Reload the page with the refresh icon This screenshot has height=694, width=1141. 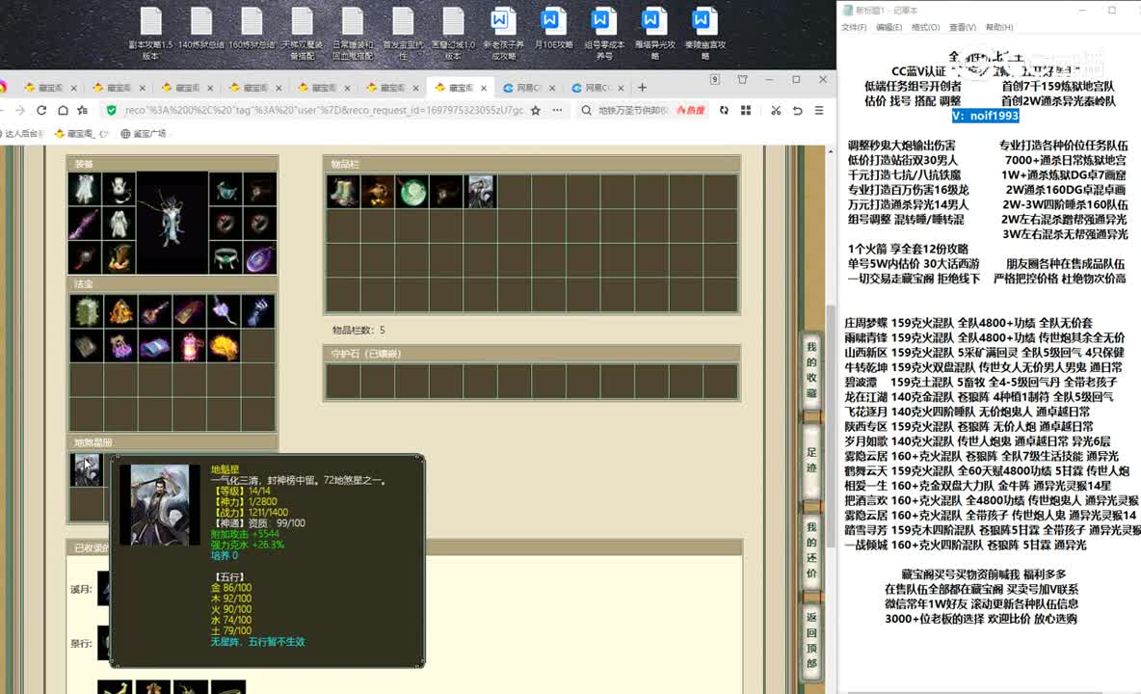pos(41,111)
